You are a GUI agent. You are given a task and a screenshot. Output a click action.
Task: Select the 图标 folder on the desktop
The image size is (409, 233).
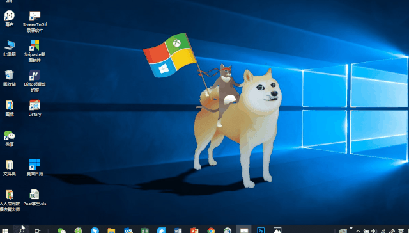pyautogui.click(x=10, y=108)
